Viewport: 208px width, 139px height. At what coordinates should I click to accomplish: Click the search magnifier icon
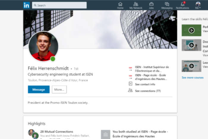(x=35, y=5)
